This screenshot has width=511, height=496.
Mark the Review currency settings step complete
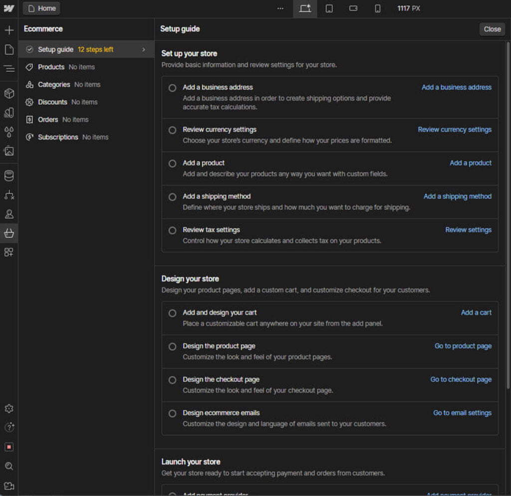click(172, 130)
